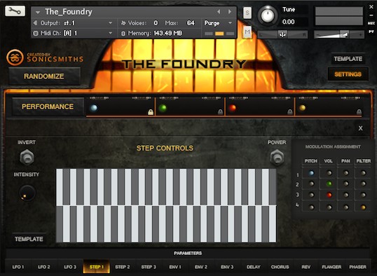
Task: Open the PHASER effect tab
Action: [358, 267]
